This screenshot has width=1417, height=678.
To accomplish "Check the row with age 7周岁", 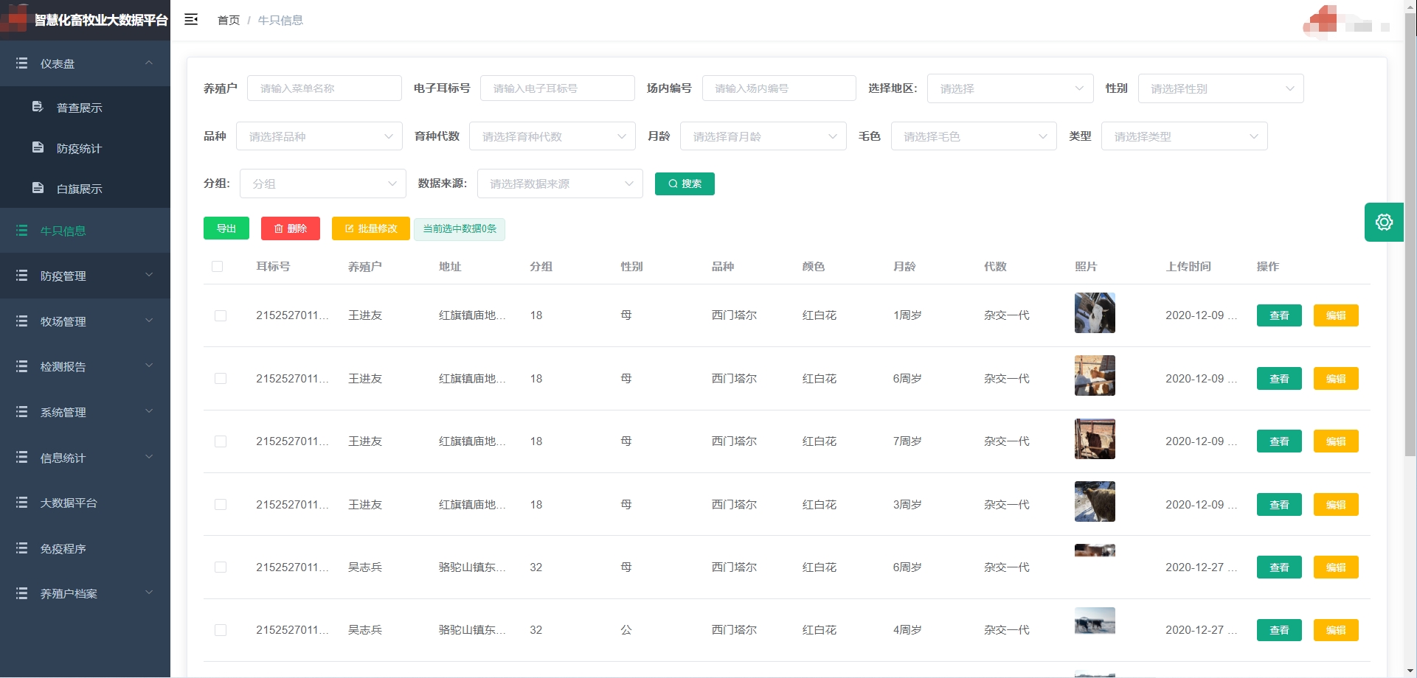I will 220,441.
